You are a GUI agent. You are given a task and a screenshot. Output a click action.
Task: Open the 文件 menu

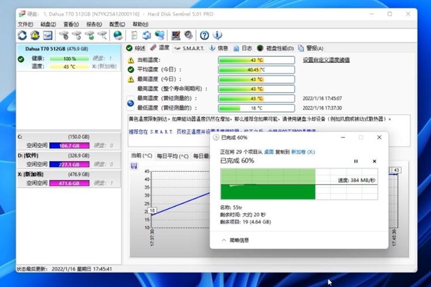point(25,24)
